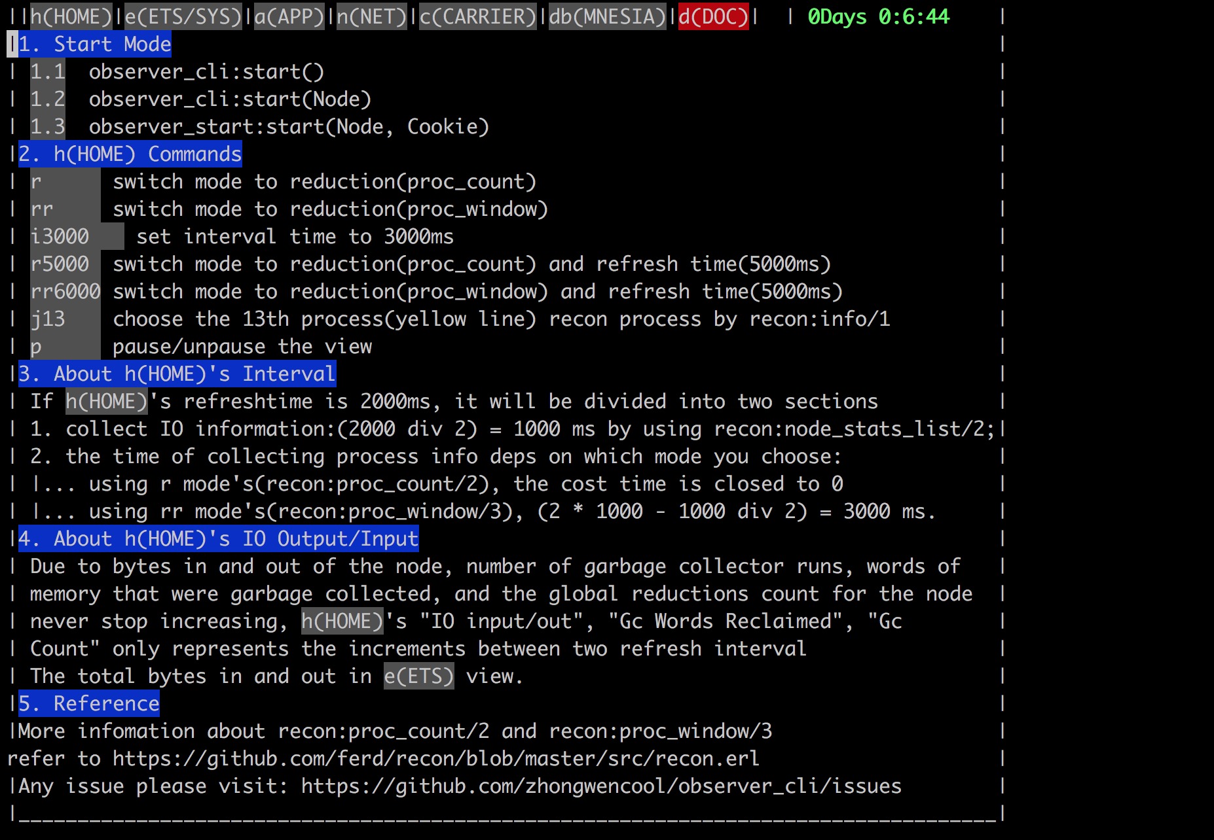Select the "2. h(HOME) Commands" heading

[x=130, y=154]
